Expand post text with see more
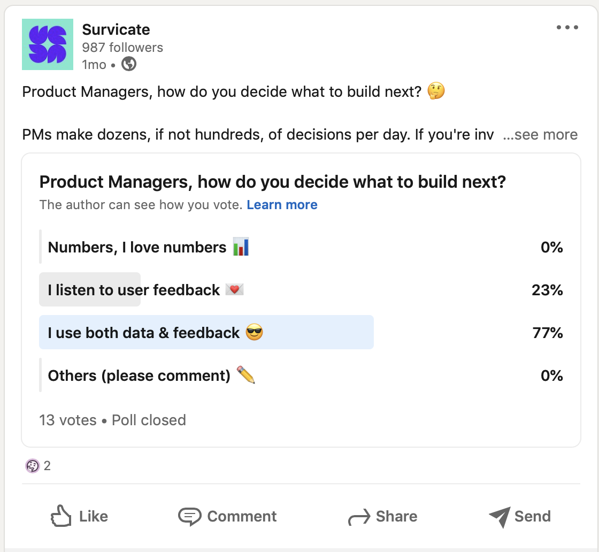The image size is (599, 552). [x=540, y=135]
